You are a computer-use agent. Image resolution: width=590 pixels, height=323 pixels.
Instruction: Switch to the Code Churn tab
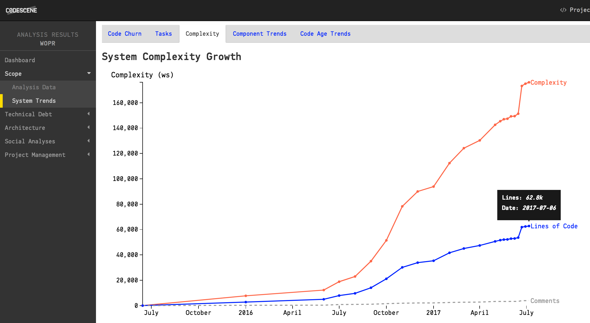tap(124, 34)
